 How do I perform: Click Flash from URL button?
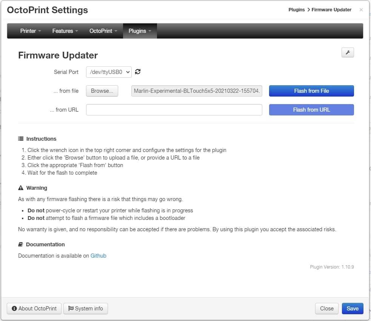click(x=311, y=110)
